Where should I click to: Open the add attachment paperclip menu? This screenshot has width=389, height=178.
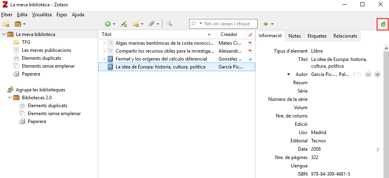[x=154, y=24]
